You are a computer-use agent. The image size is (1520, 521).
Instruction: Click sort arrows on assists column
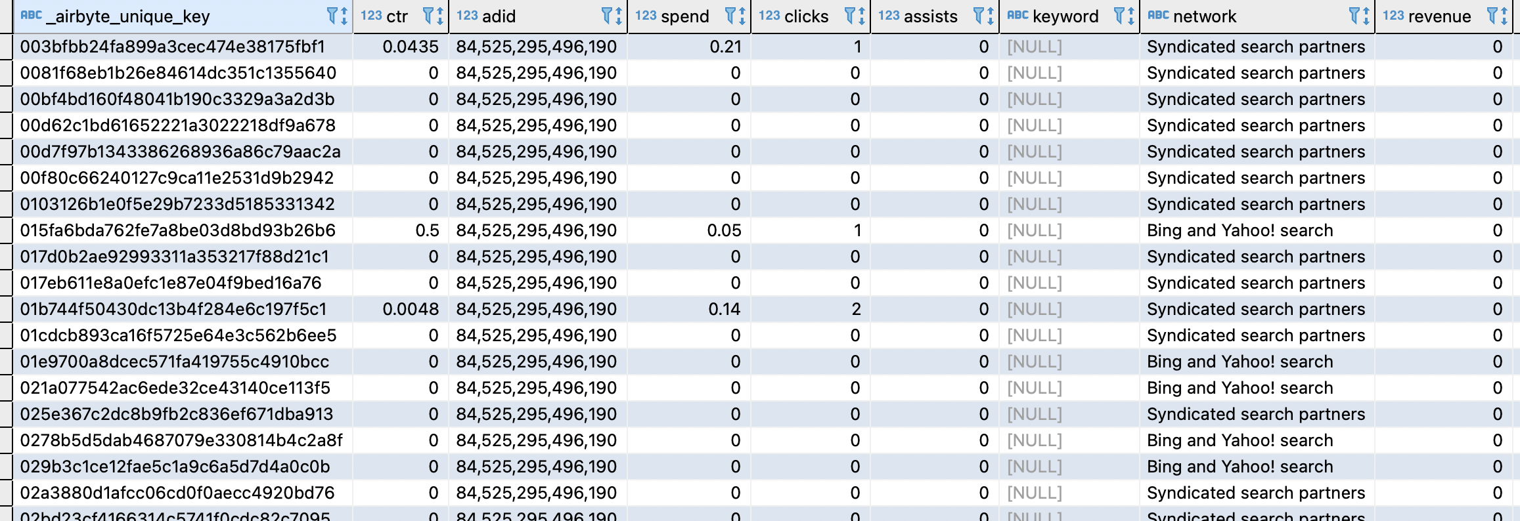(x=989, y=16)
